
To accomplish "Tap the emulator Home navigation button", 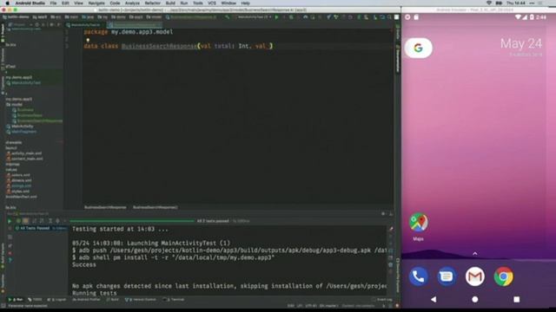I will point(475,300).
